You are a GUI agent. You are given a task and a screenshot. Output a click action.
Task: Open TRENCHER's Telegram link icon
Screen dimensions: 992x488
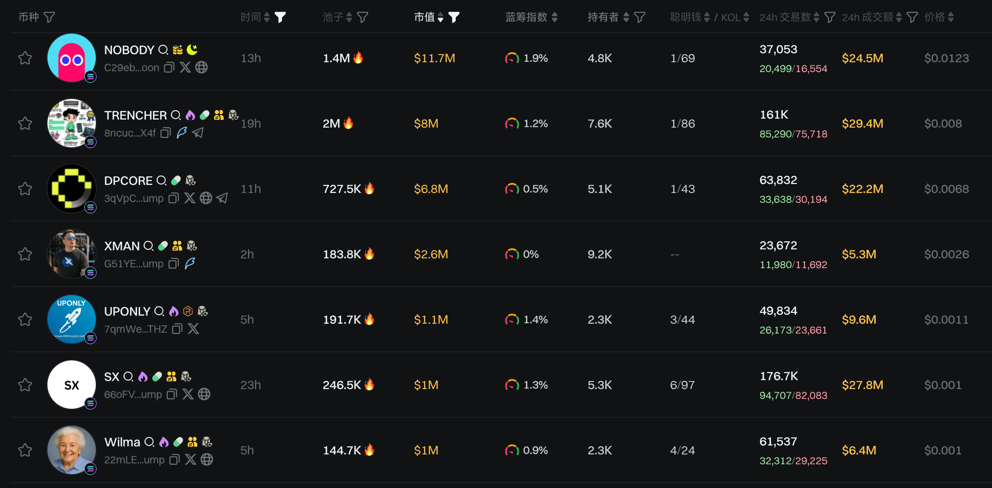[x=198, y=133]
